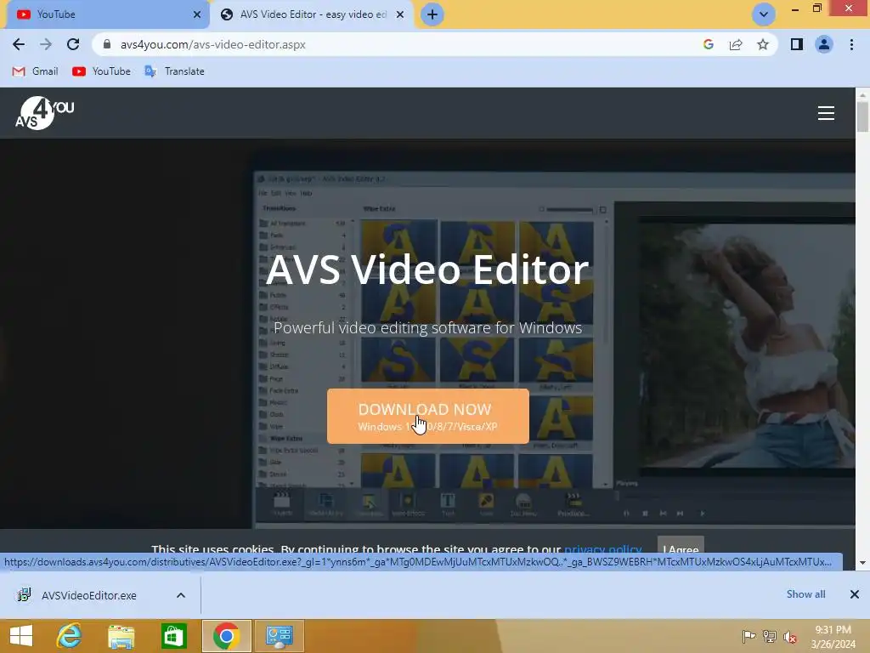The image size is (870, 653).
Task: Open a new browser tab
Action: coord(432,14)
